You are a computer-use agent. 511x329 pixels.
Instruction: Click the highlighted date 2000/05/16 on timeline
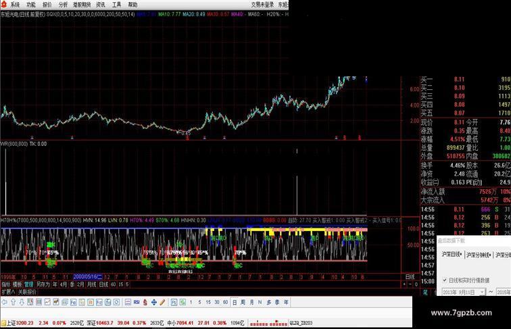coord(88,277)
